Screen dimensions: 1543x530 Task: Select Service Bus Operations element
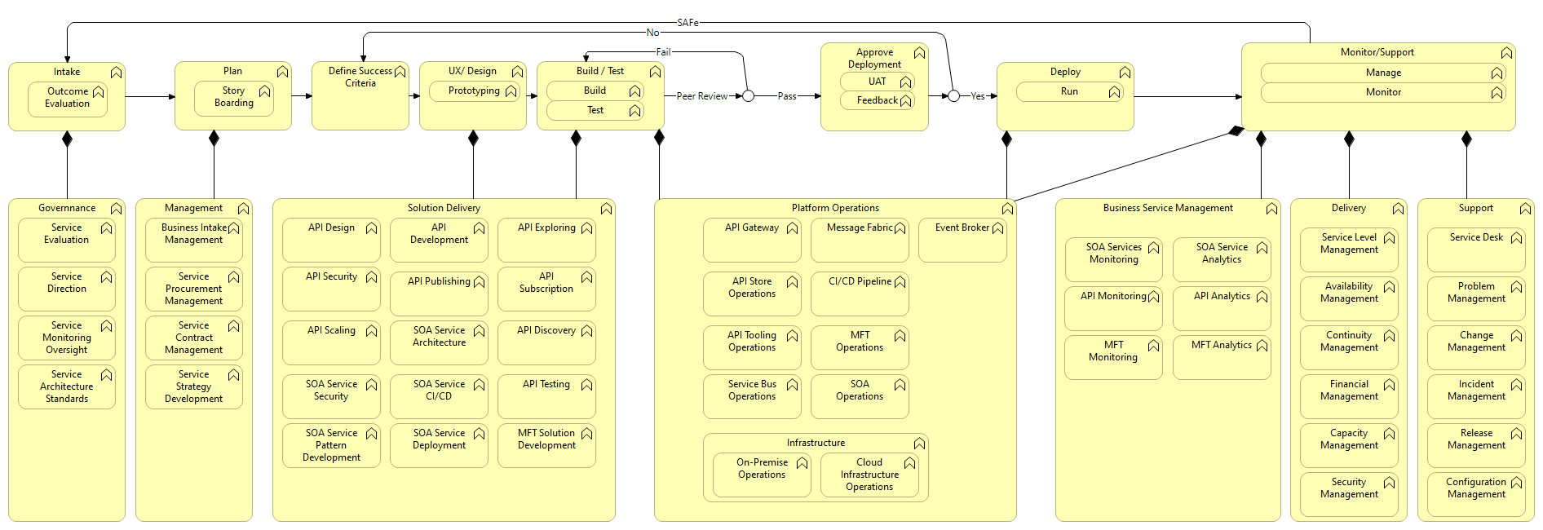coord(752,397)
